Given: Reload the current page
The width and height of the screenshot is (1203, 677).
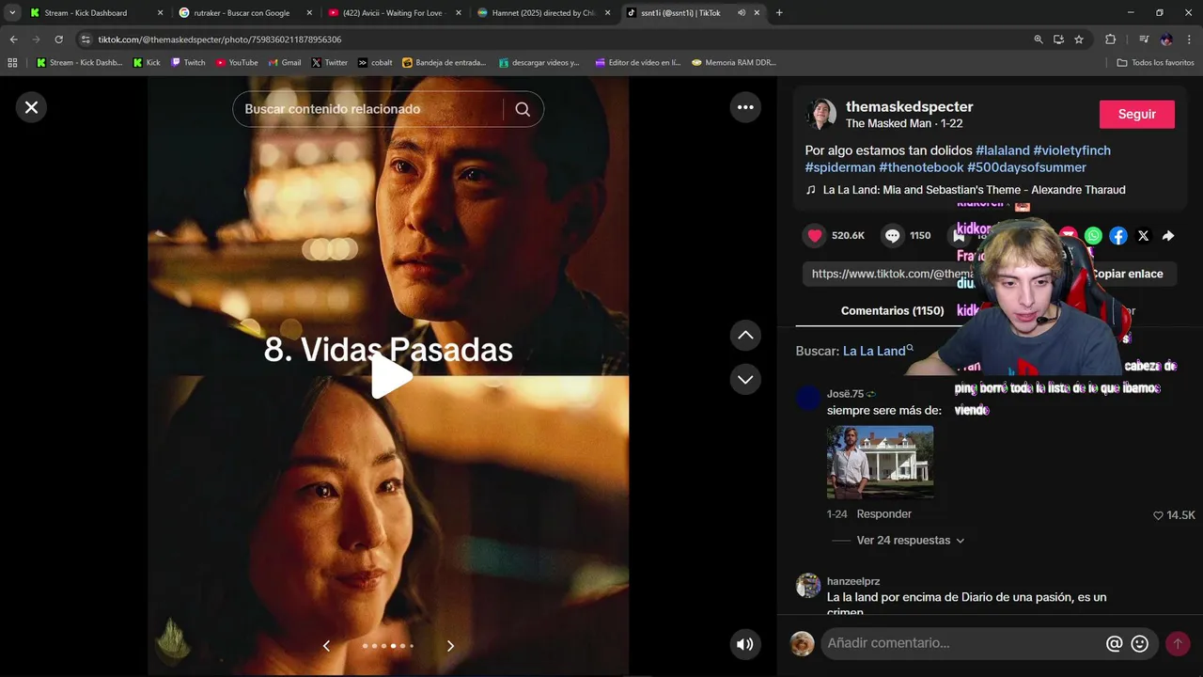Looking at the screenshot, I should 58,39.
